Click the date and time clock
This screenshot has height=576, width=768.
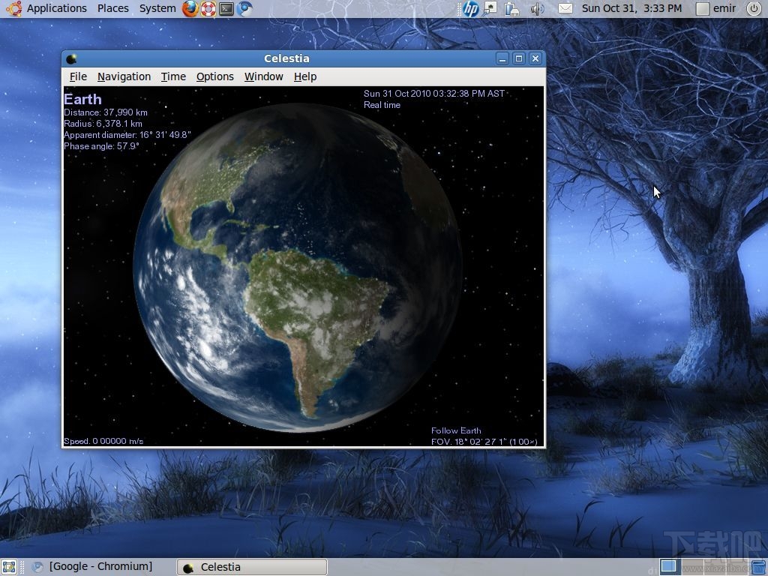pyautogui.click(x=631, y=9)
